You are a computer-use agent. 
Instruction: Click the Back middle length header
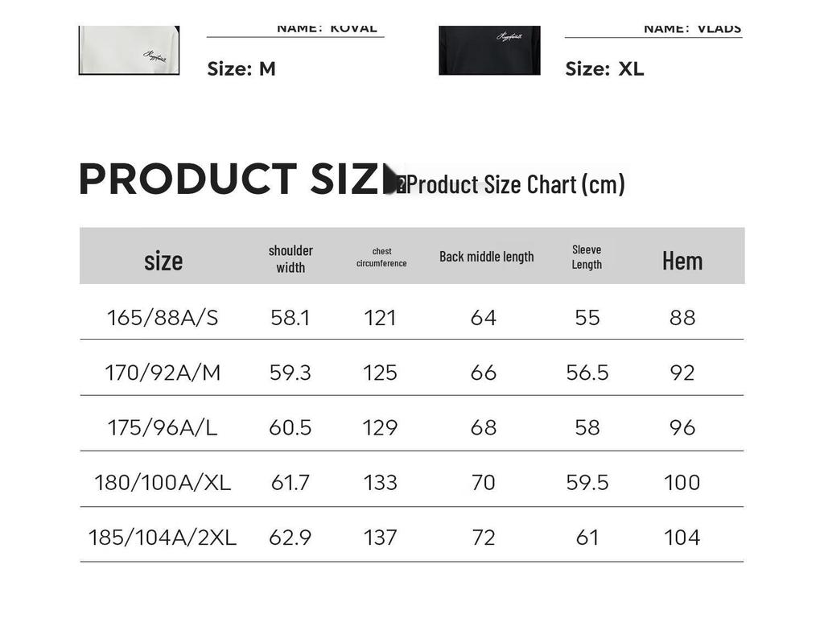(486, 257)
